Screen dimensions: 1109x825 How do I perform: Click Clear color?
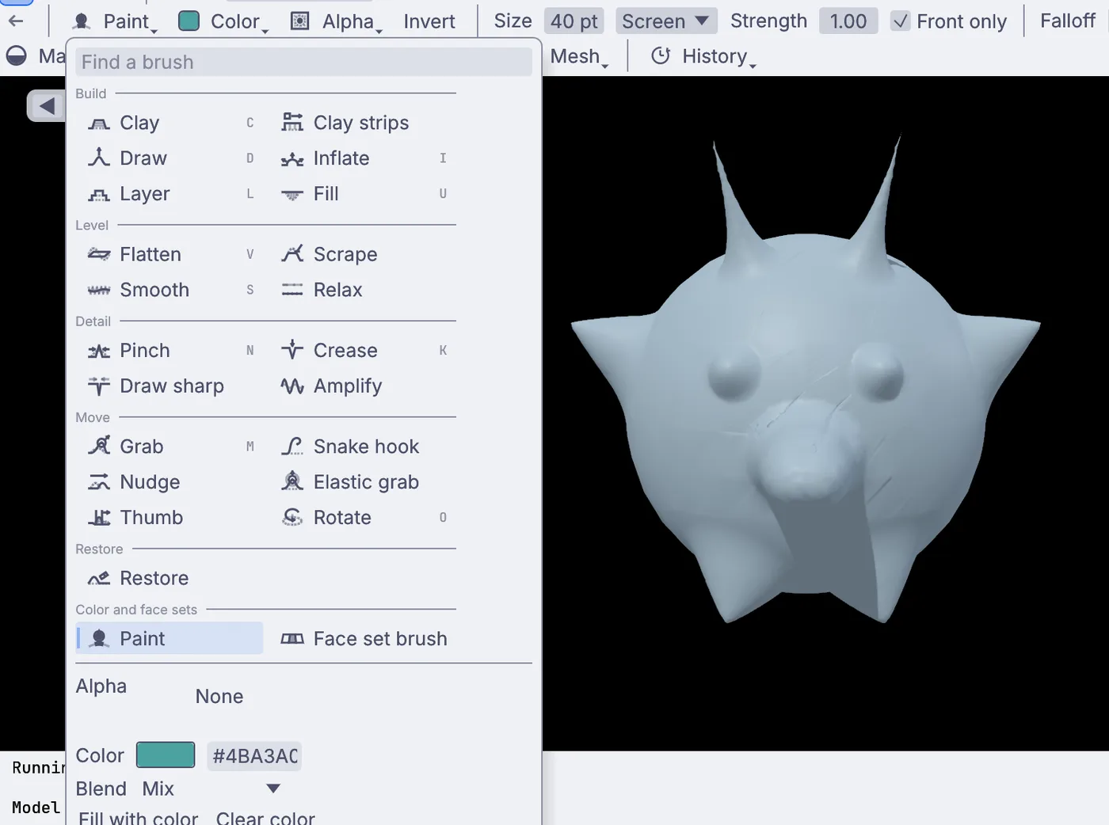(265, 818)
